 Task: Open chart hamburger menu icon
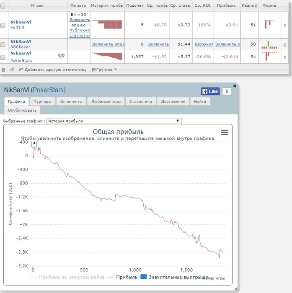click(225, 133)
